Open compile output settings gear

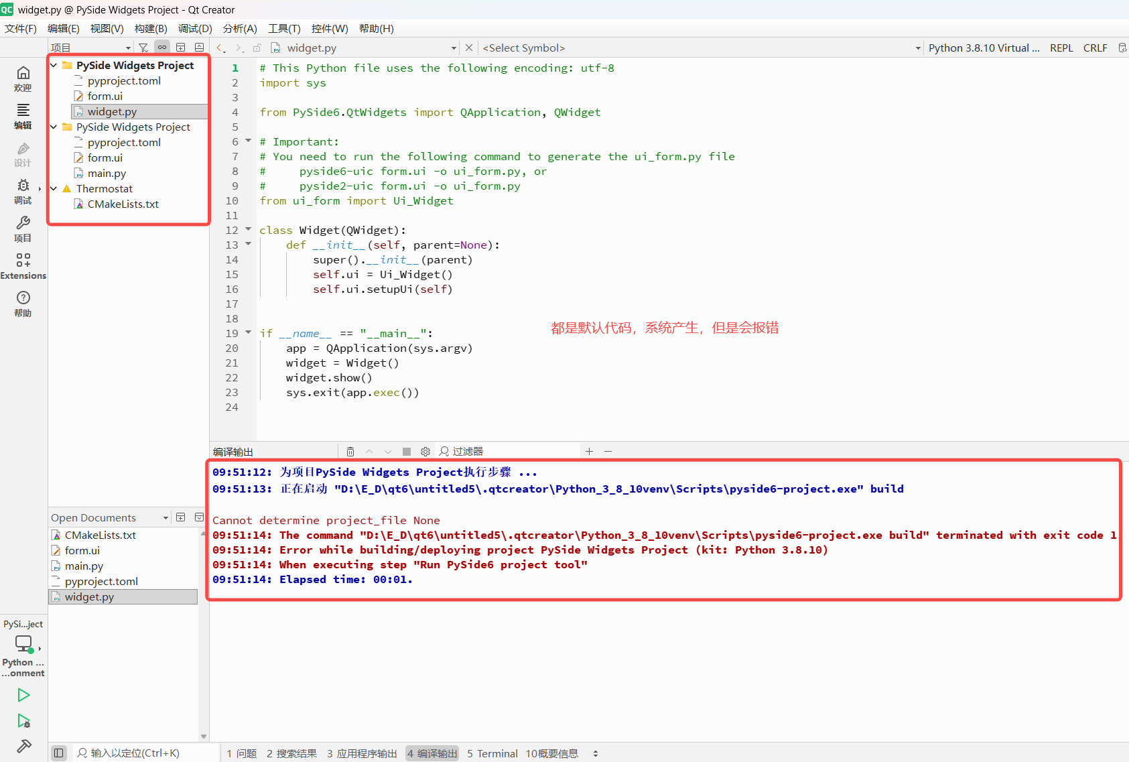click(x=425, y=452)
